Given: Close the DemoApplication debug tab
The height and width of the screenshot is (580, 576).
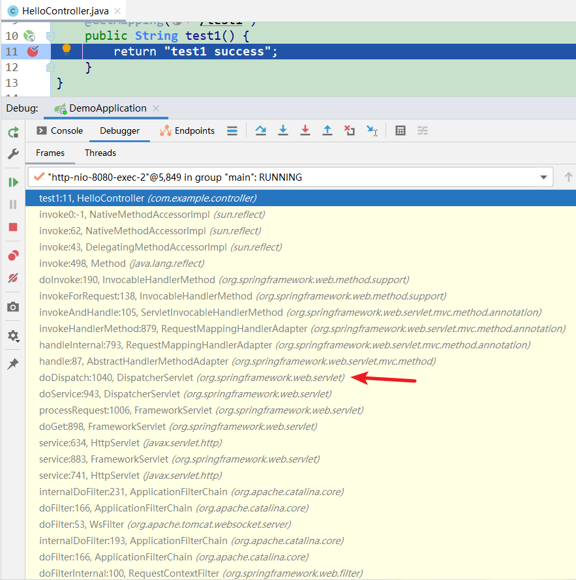Looking at the screenshot, I should coord(156,108).
